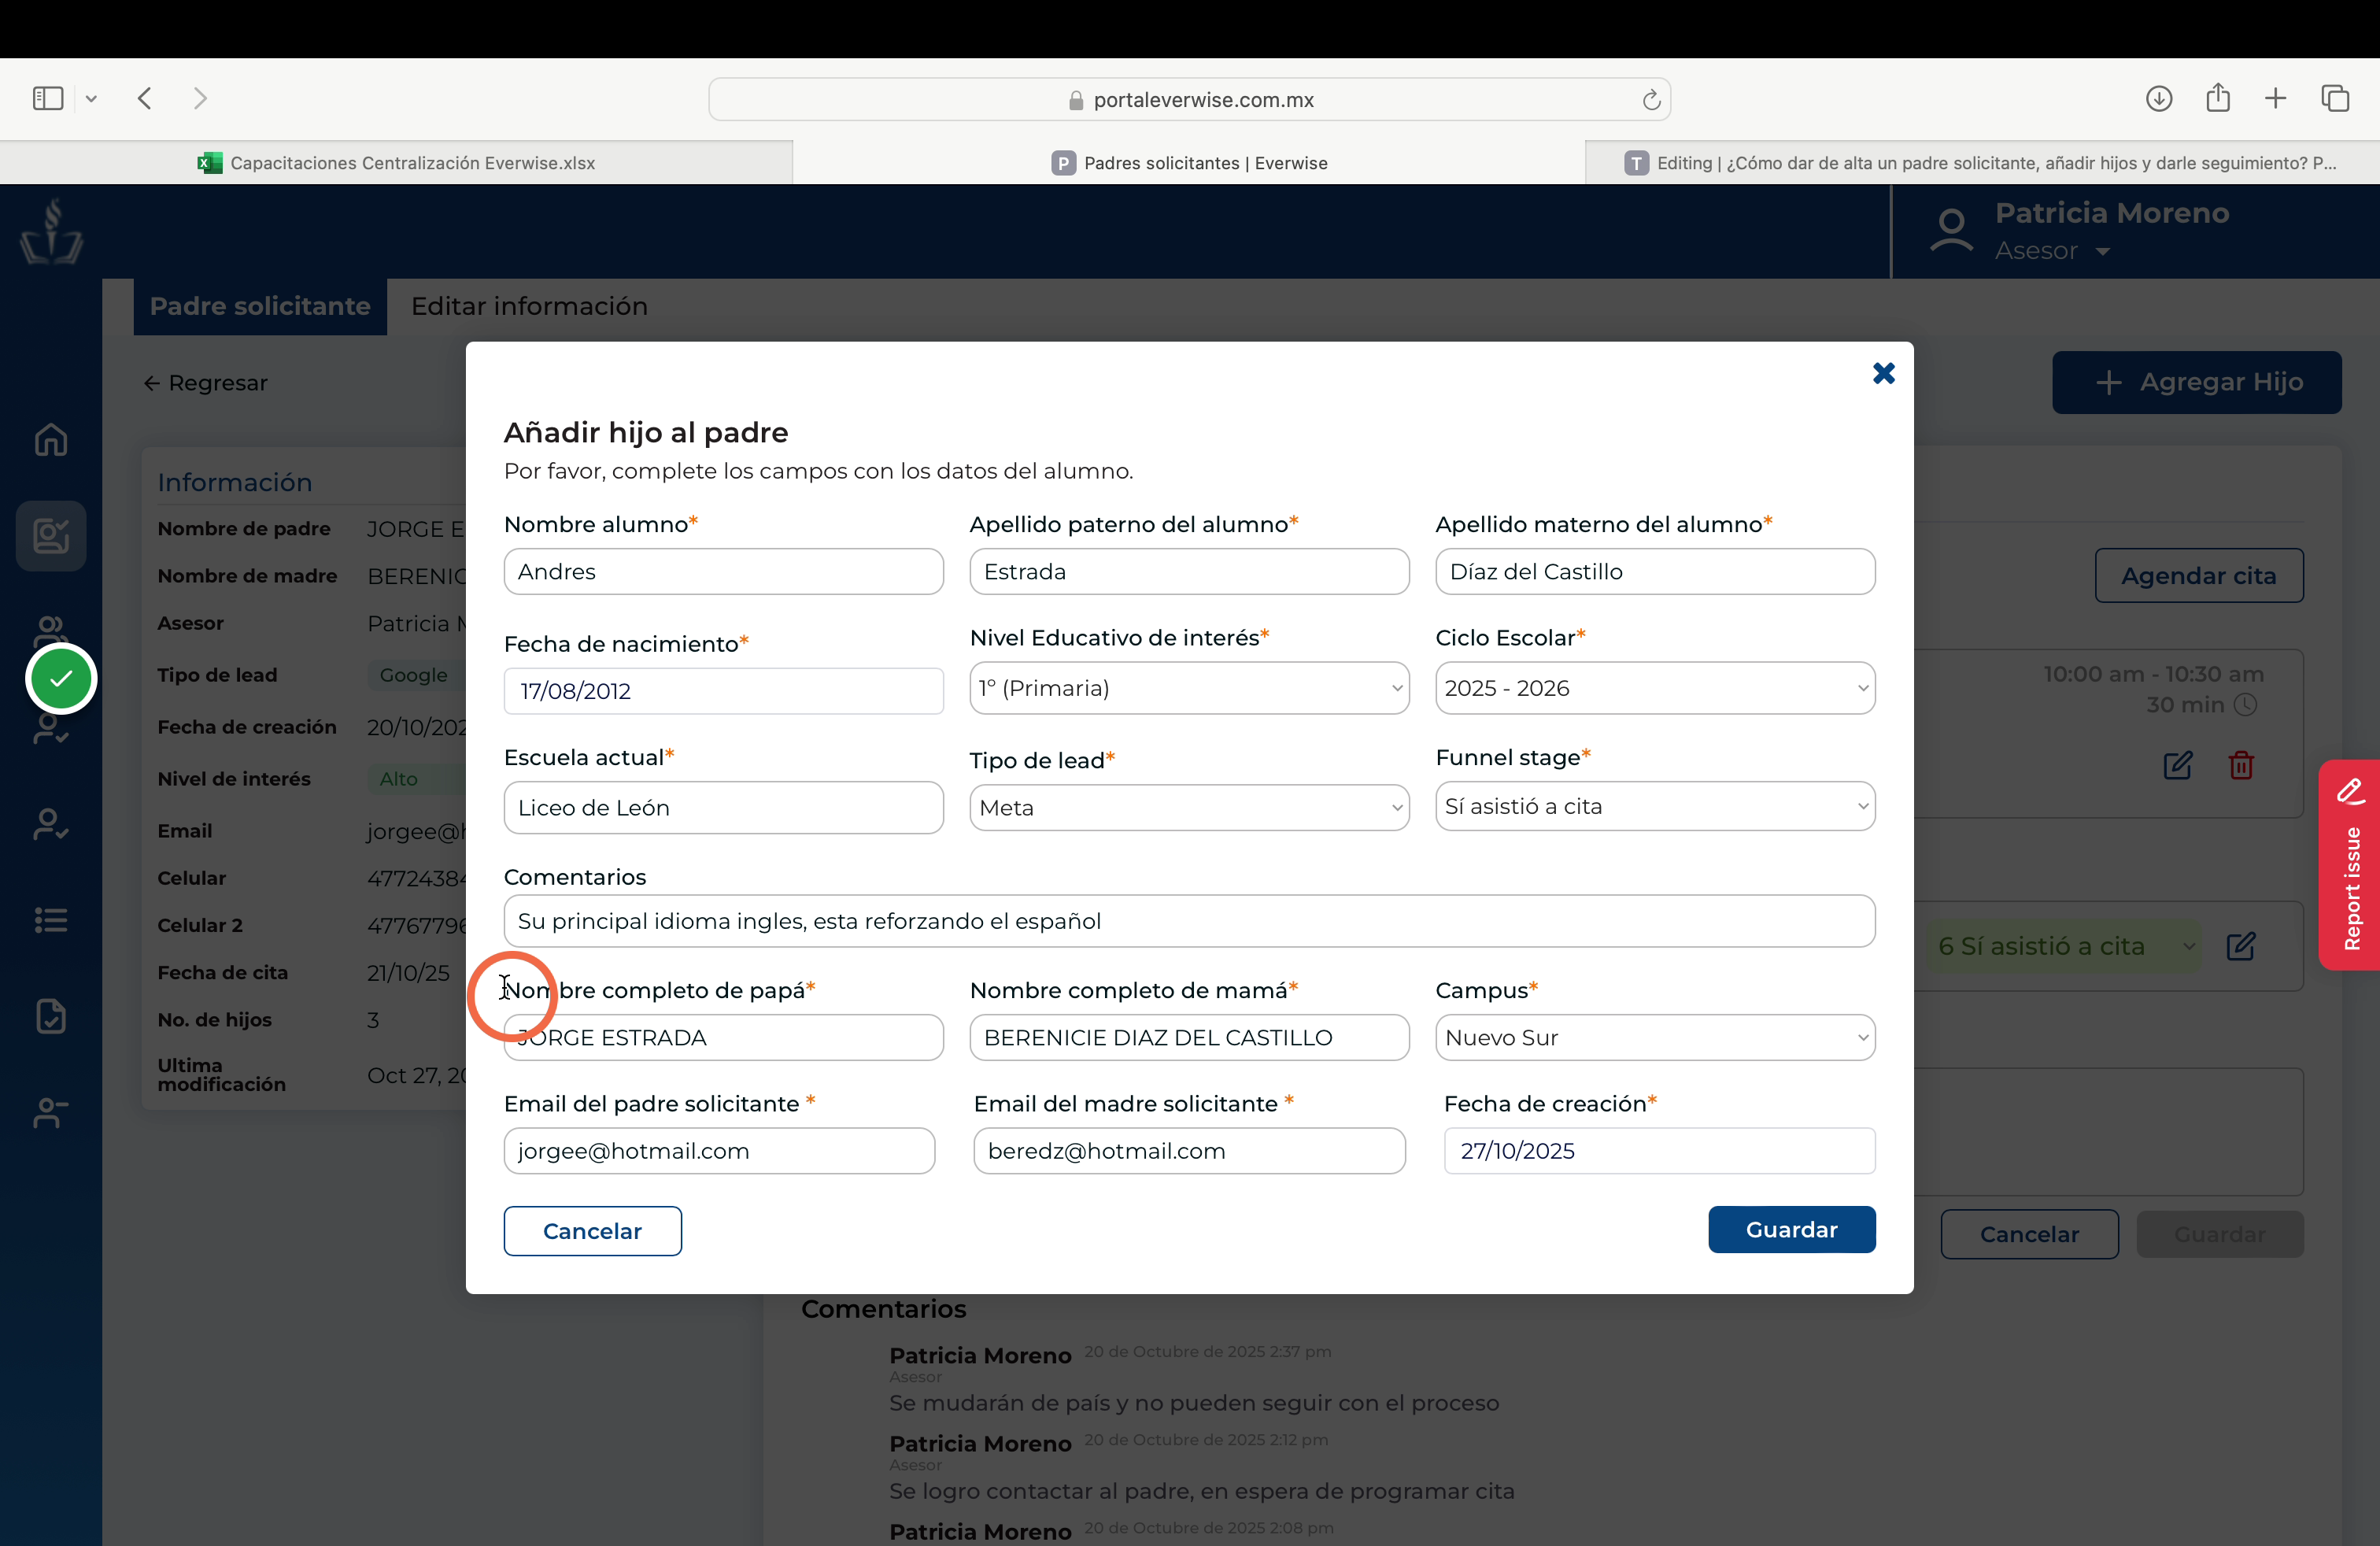This screenshot has height=1546, width=2380.
Task: Open the Report issue side tab
Action: tap(2349, 865)
